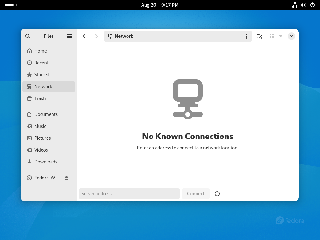The height and width of the screenshot is (240, 320).
Task: Click the wired network status icon
Action: coord(295,5)
